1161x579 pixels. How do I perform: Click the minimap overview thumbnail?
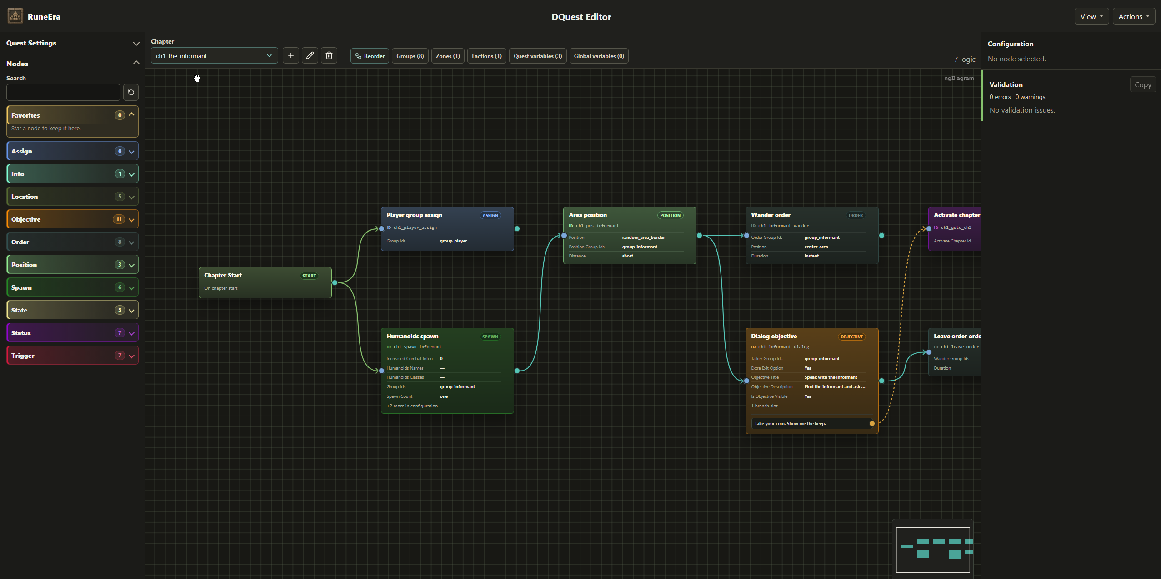pyautogui.click(x=933, y=549)
